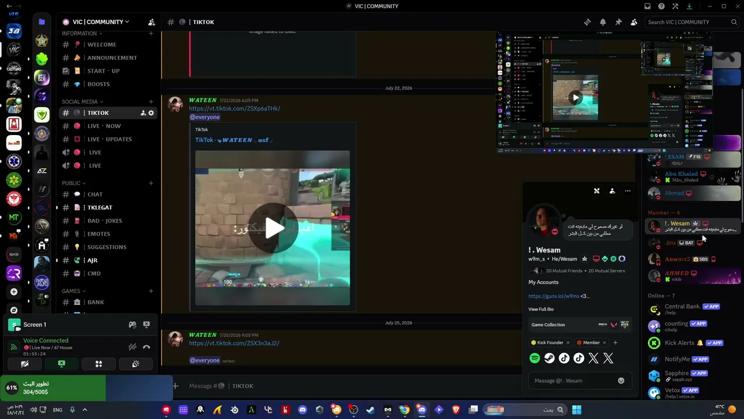Focus the Message @!. Wesam input box
744x419 pixels.
coord(579,381)
